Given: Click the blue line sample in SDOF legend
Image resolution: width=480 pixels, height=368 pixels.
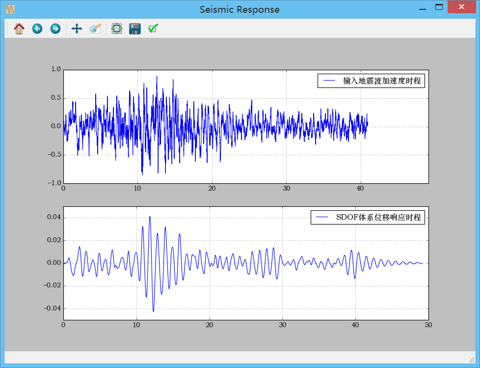Looking at the screenshot, I should click(322, 217).
